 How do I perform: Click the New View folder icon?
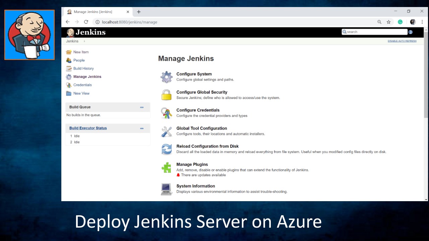69,93
